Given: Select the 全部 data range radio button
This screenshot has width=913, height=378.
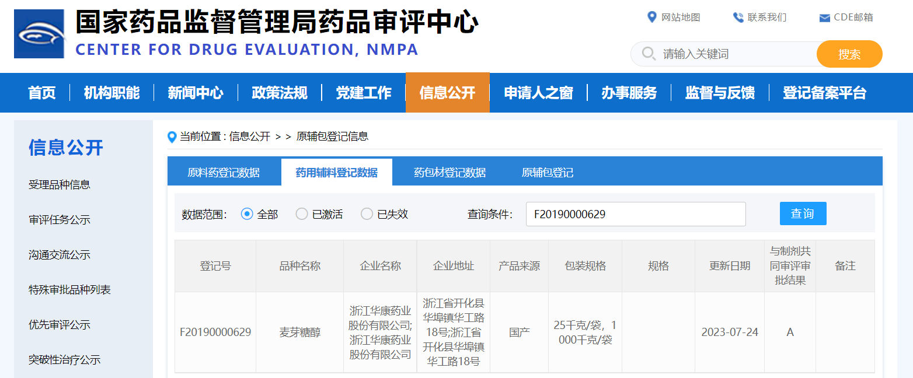Looking at the screenshot, I should 247,214.
